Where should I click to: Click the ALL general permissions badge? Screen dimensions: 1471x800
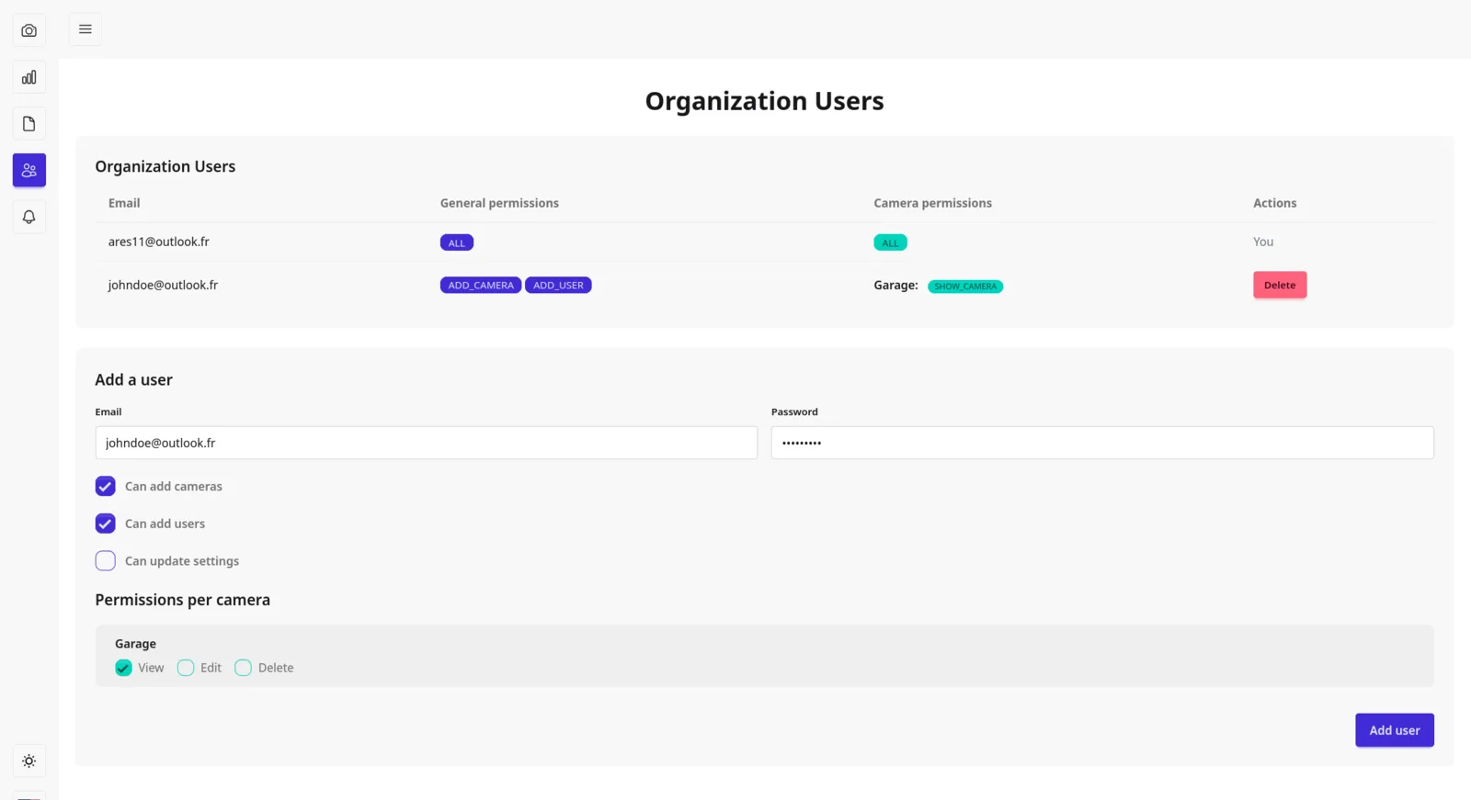pyautogui.click(x=457, y=242)
